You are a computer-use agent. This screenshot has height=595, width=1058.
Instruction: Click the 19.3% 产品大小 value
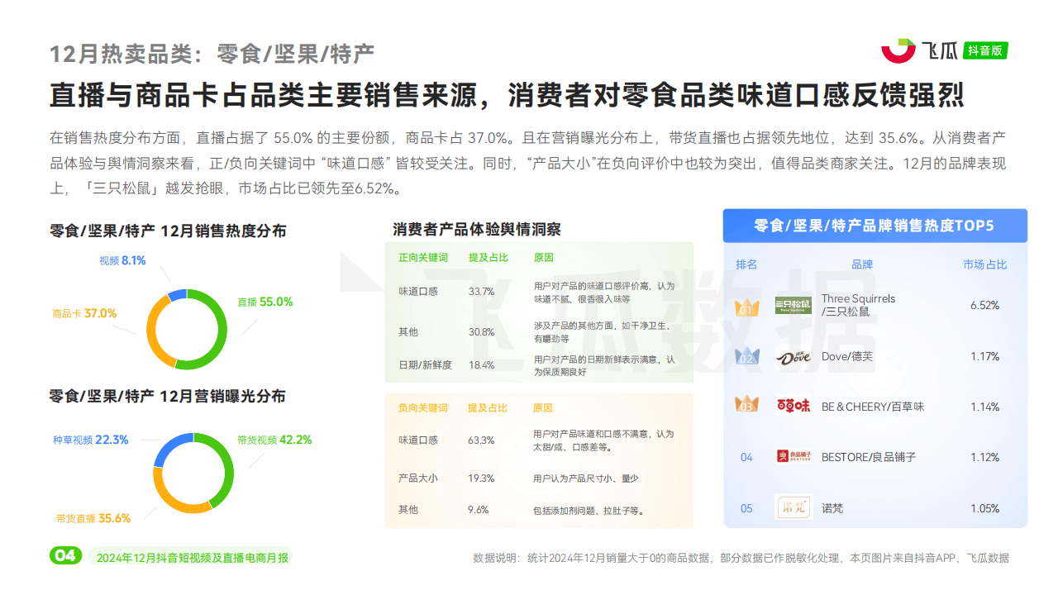[x=481, y=478]
